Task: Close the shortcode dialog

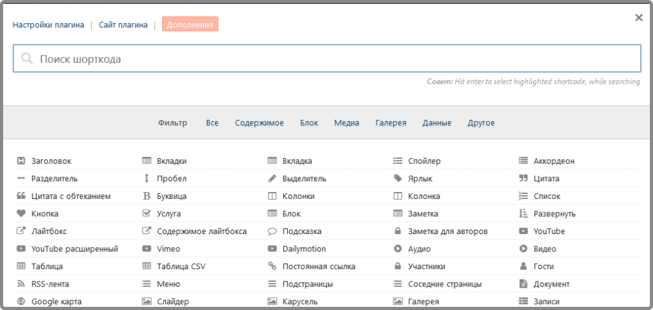Action: coord(638,18)
